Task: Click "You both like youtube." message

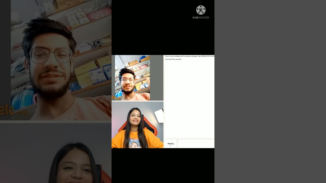Action: pyautogui.click(x=173, y=59)
